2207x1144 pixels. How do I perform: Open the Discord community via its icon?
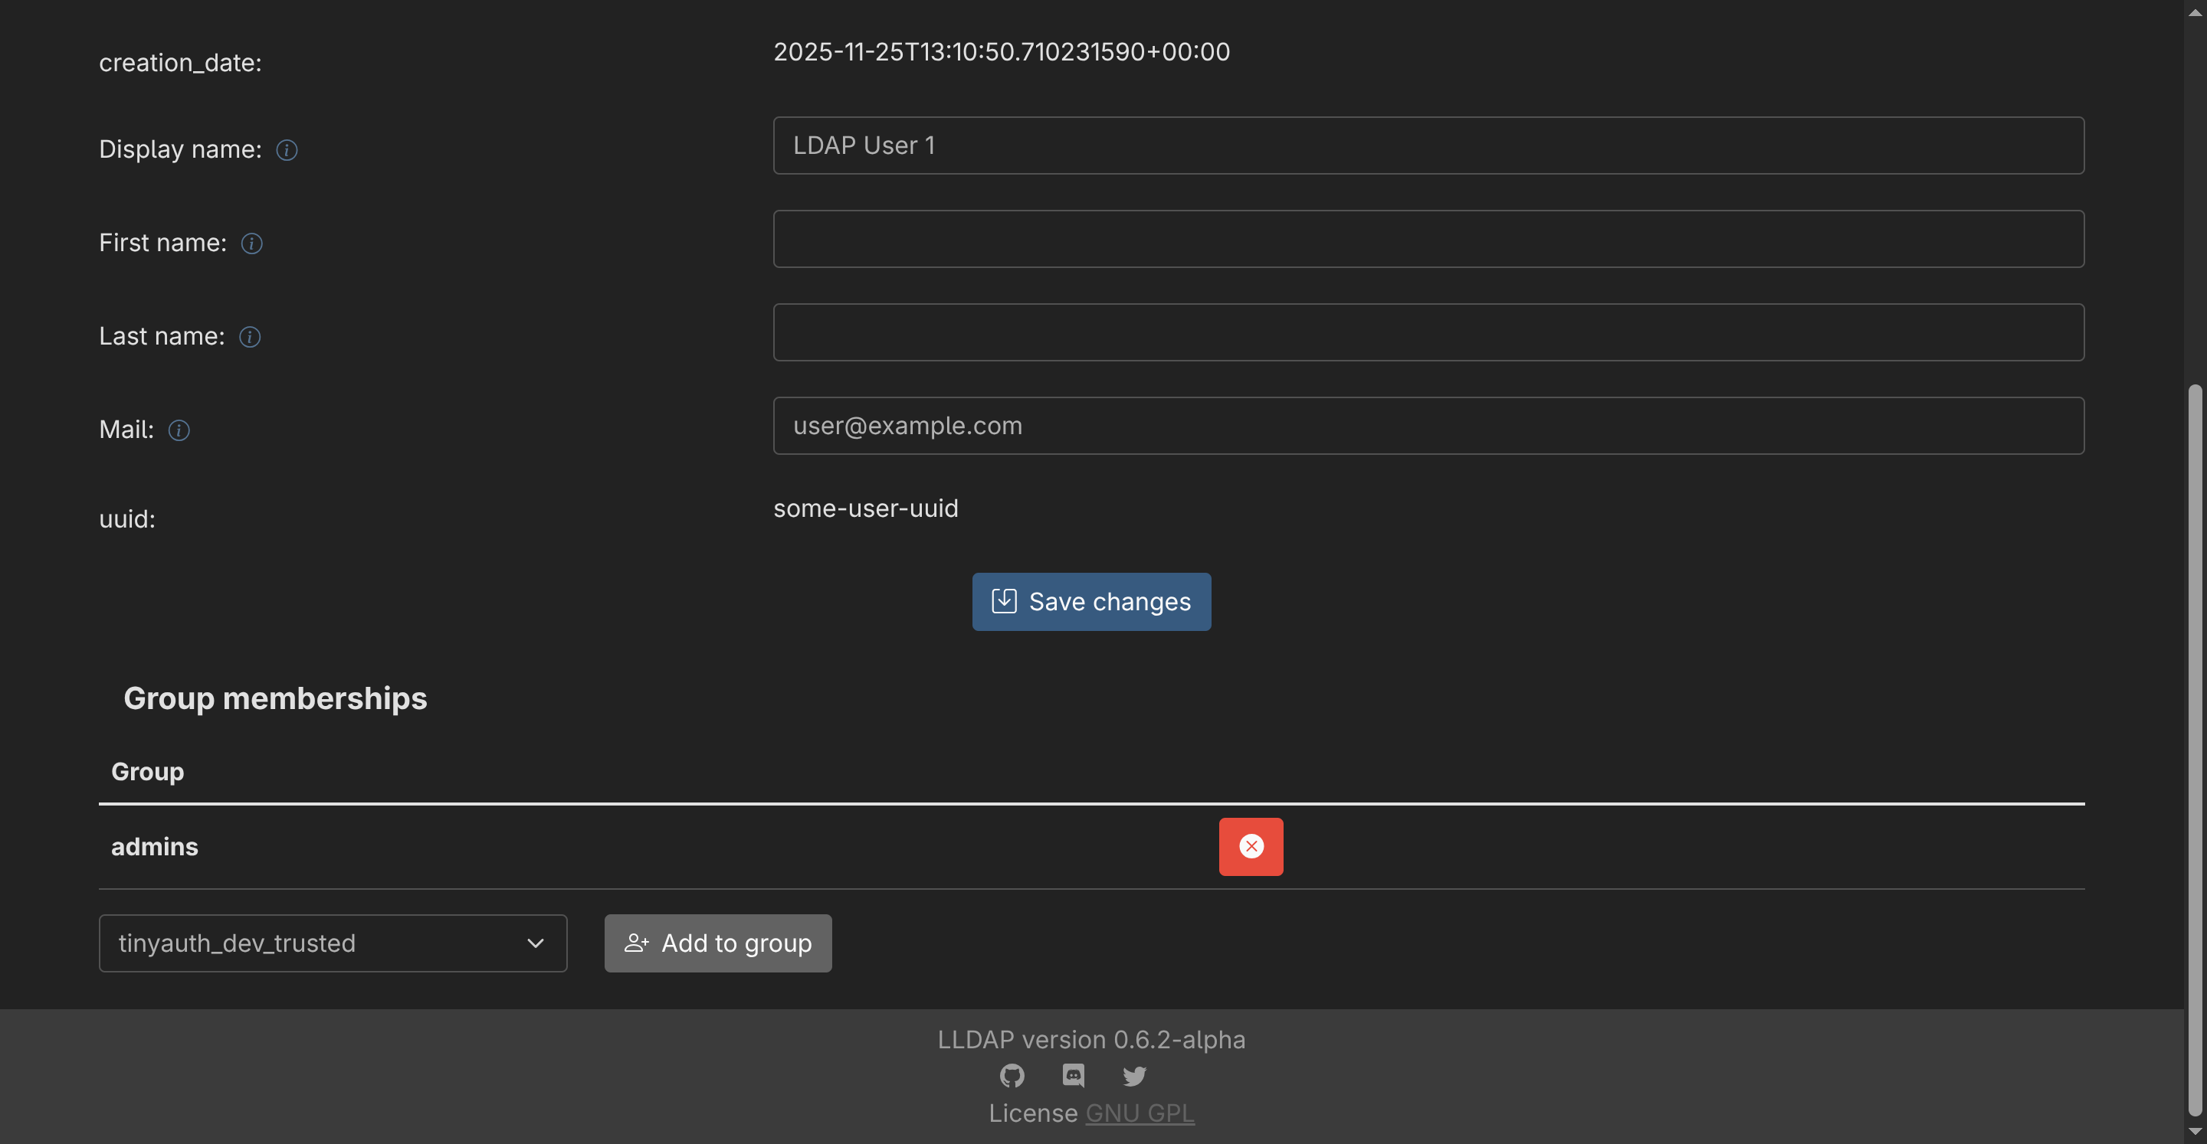[1073, 1076]
